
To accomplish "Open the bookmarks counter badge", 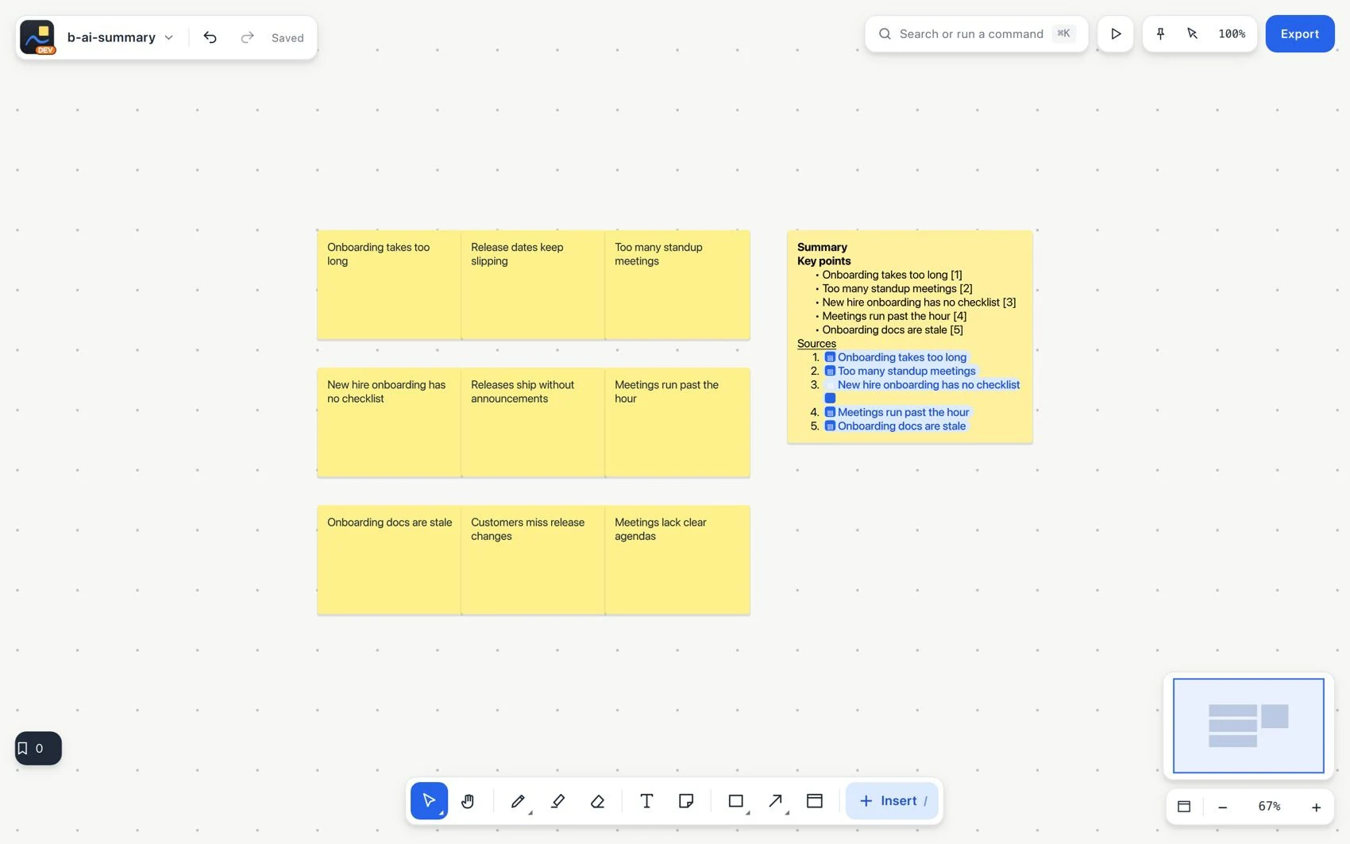I will pyautogui.click(x=38, y=748).
